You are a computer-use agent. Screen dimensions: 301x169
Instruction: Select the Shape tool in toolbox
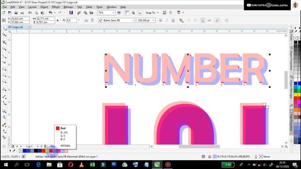tap(4, 35)
